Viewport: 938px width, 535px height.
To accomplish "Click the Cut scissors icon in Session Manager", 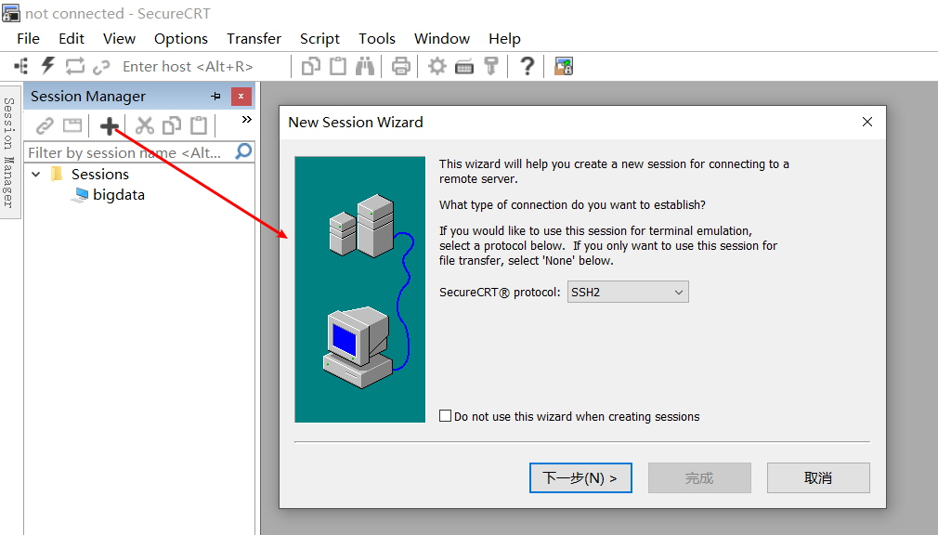I will click(x=145, y=125).
